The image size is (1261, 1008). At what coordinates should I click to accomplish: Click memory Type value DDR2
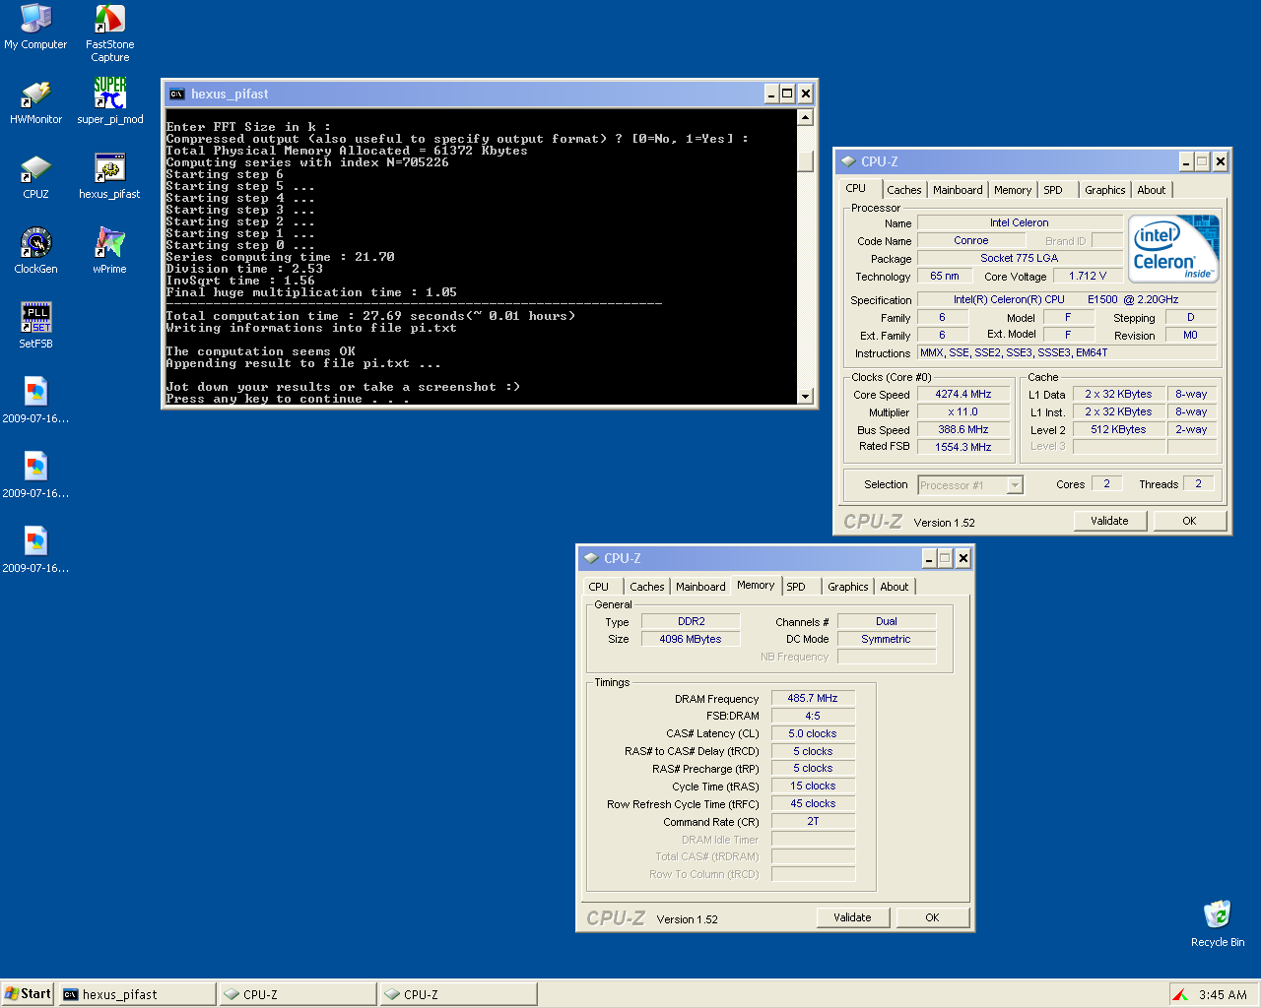coord(691,621)
